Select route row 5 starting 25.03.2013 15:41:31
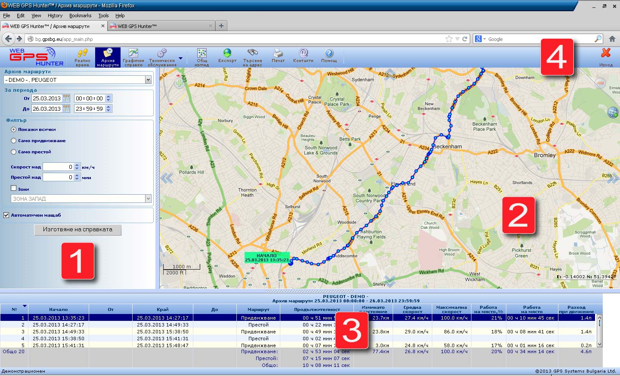 coord(298,345)
